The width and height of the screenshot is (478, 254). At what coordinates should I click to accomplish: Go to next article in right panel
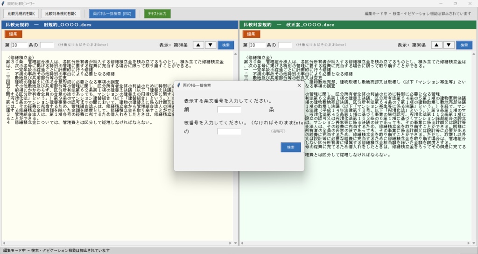tap(449, 45)
